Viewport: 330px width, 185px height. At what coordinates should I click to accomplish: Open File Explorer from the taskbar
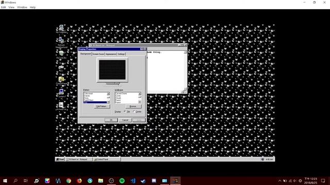tap(101, 180)
